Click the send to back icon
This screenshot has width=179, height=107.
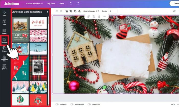click(x=79, y=11)
